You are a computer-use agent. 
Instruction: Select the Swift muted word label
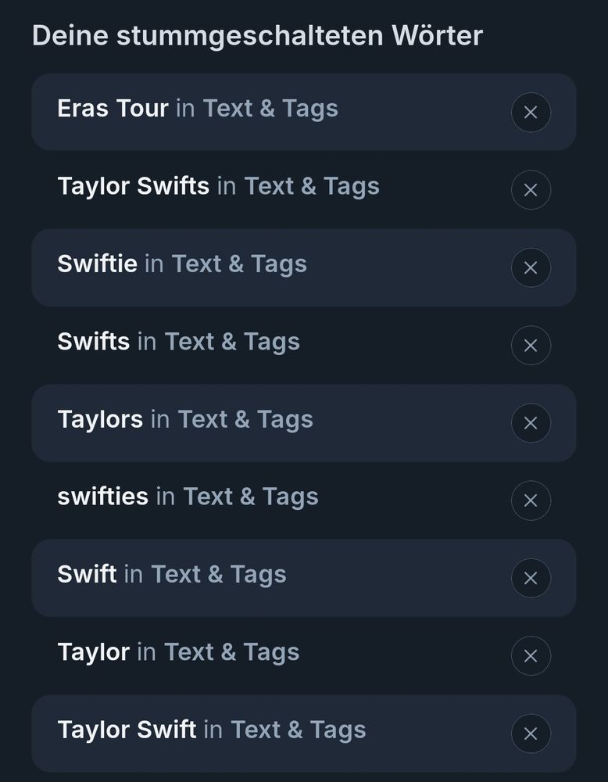tap(87, 575)
